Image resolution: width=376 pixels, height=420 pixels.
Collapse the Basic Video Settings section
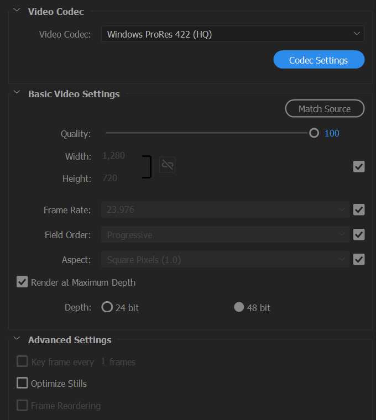coord(17,92)
